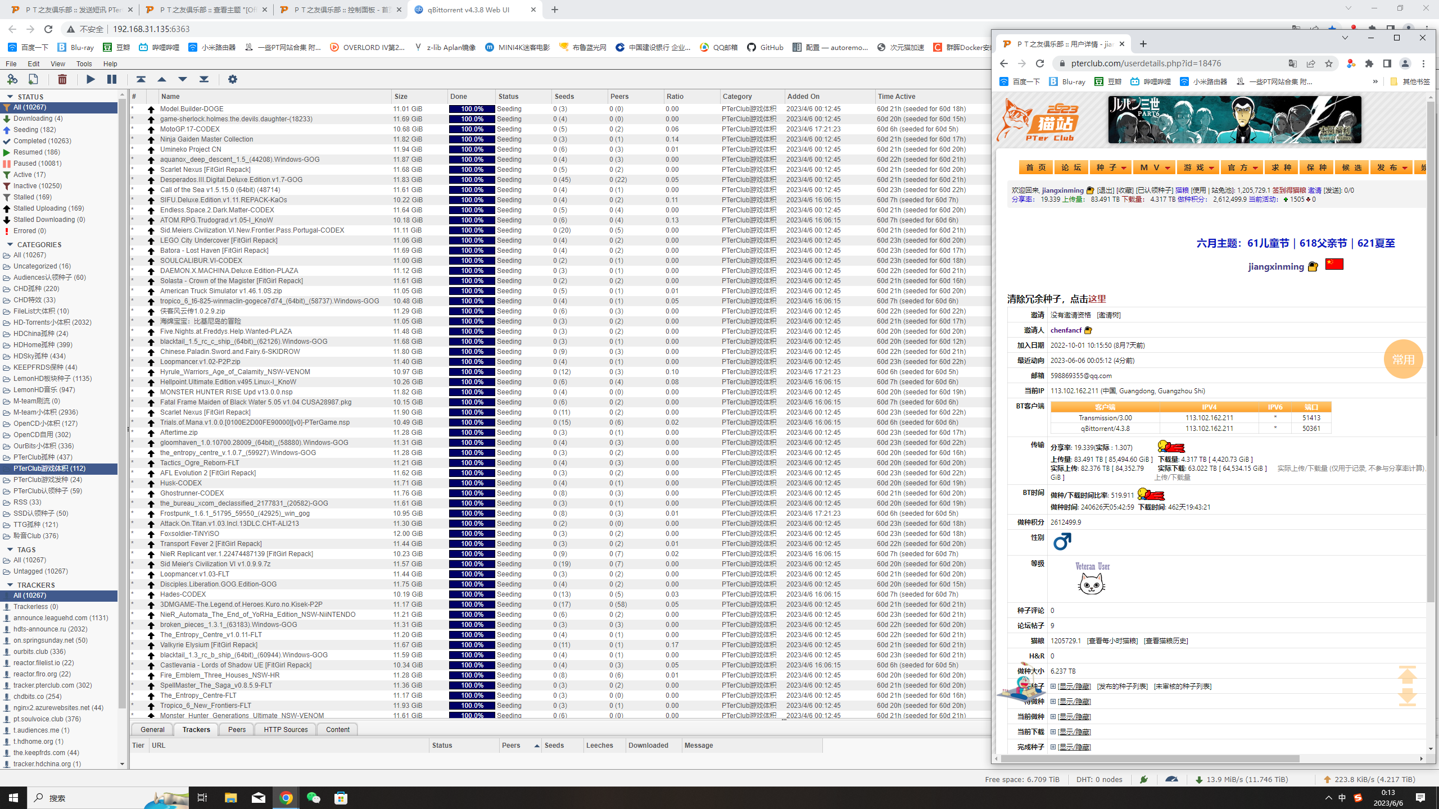
Task: Collapse the STATUS filter section
Action: [10, 97]
